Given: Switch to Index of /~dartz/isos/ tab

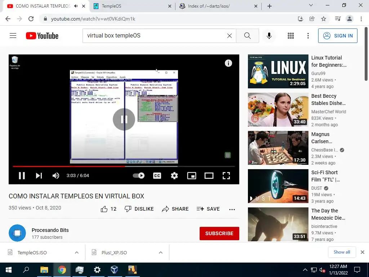Looking at the screenshot, I should tap(218, 6).
